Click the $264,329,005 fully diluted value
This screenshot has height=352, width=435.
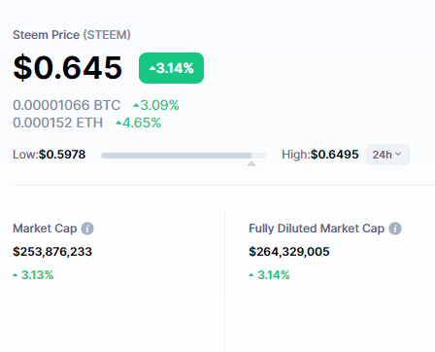click(x=289, y=252)
